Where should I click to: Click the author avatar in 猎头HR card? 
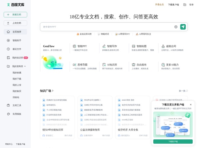click(44, 136)
